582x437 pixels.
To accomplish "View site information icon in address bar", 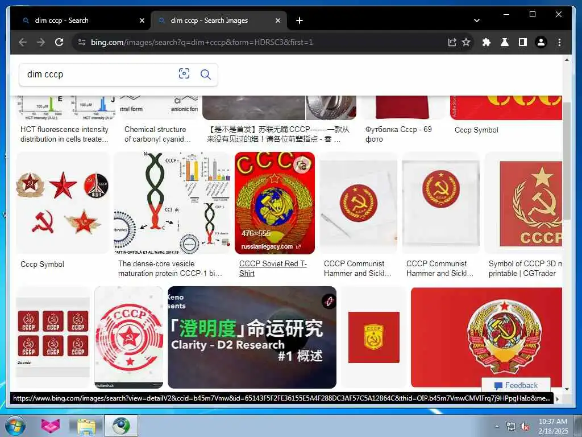I will pyautogui.click(x=82, y=42).
